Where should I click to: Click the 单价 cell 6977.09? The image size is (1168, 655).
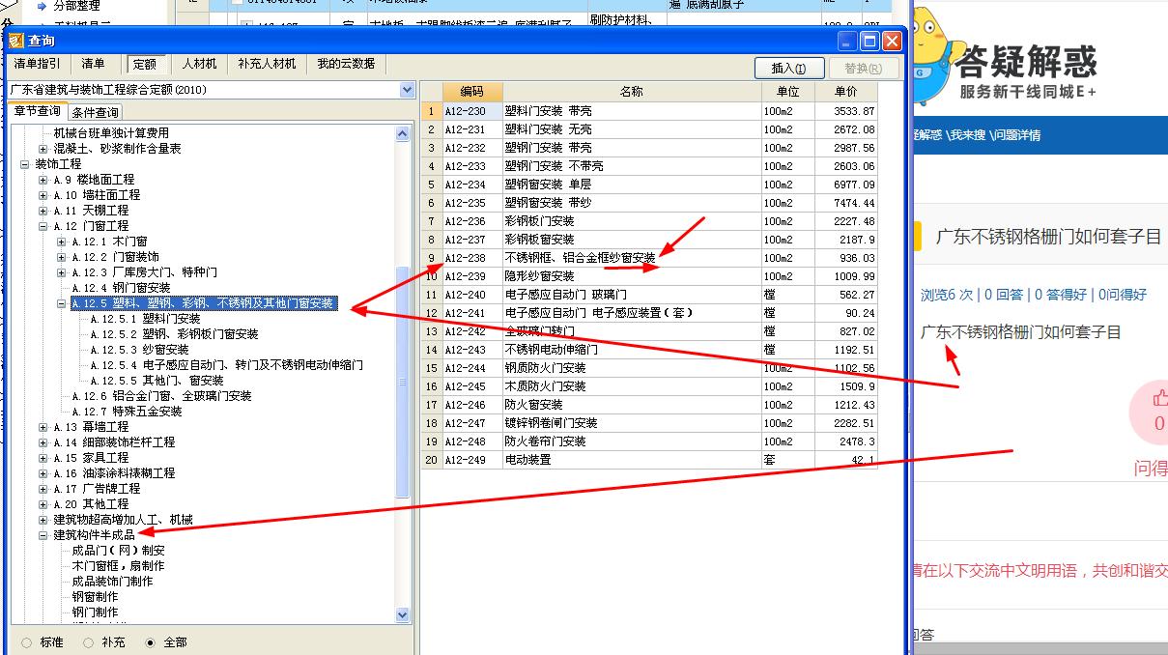point(845,185)
